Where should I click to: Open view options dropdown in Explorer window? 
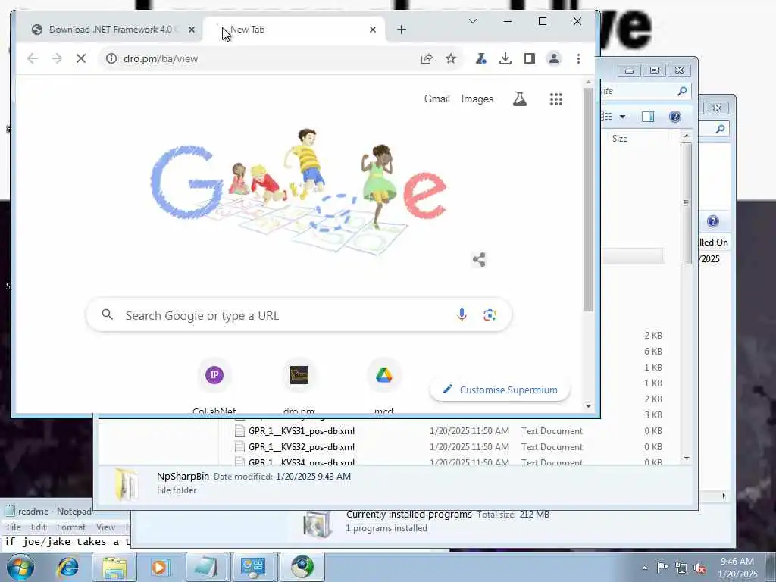(x=623, y=117)
